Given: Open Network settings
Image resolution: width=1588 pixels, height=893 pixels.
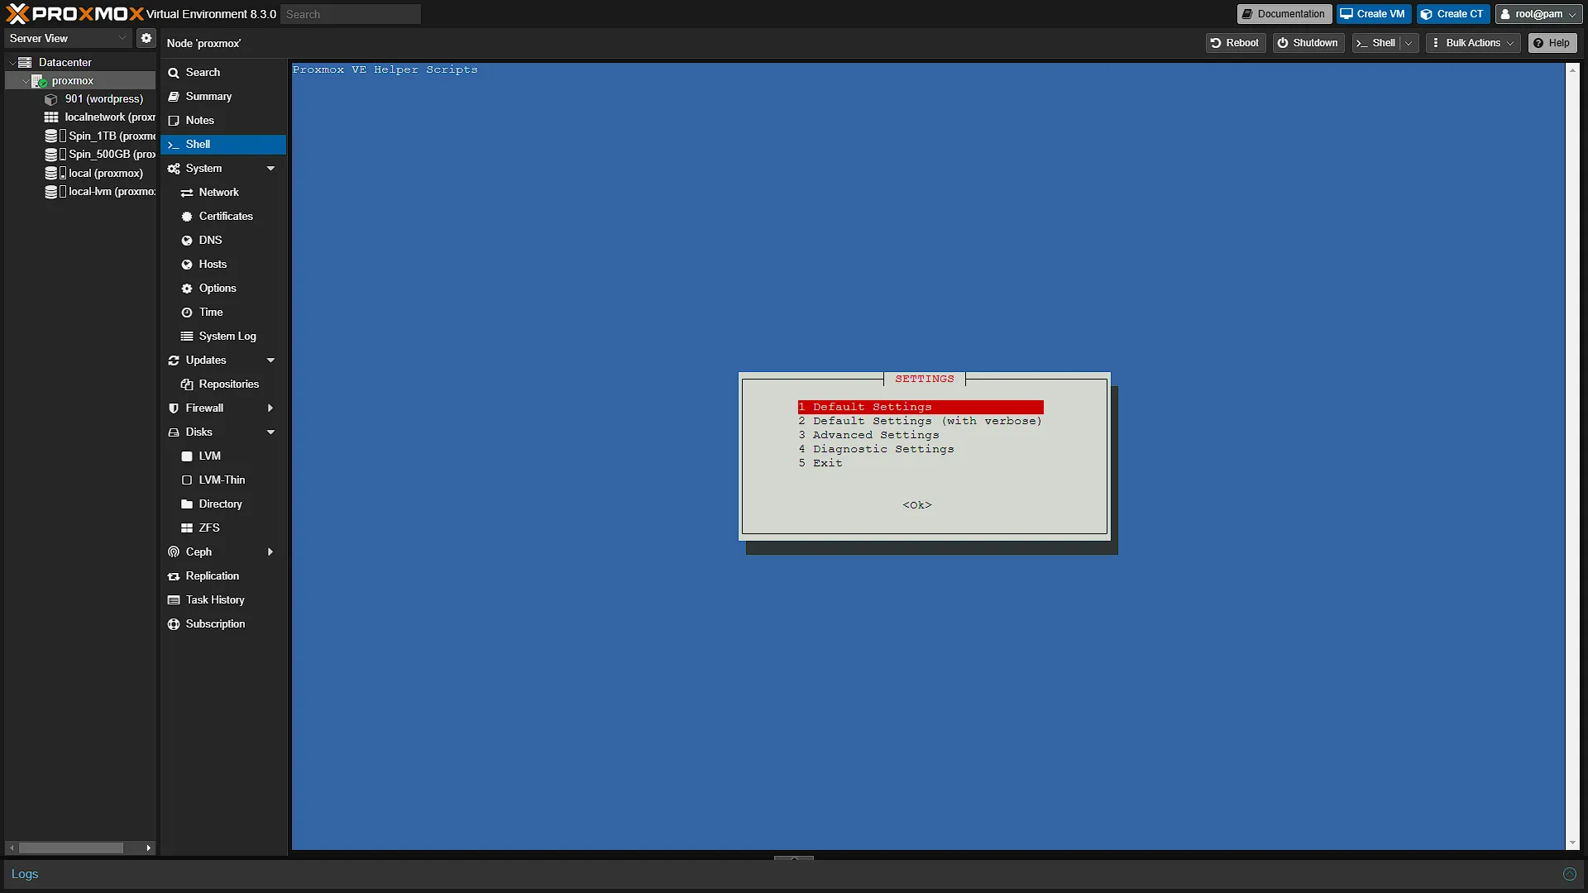Looking at the screenshot, I should coord(223,193).
